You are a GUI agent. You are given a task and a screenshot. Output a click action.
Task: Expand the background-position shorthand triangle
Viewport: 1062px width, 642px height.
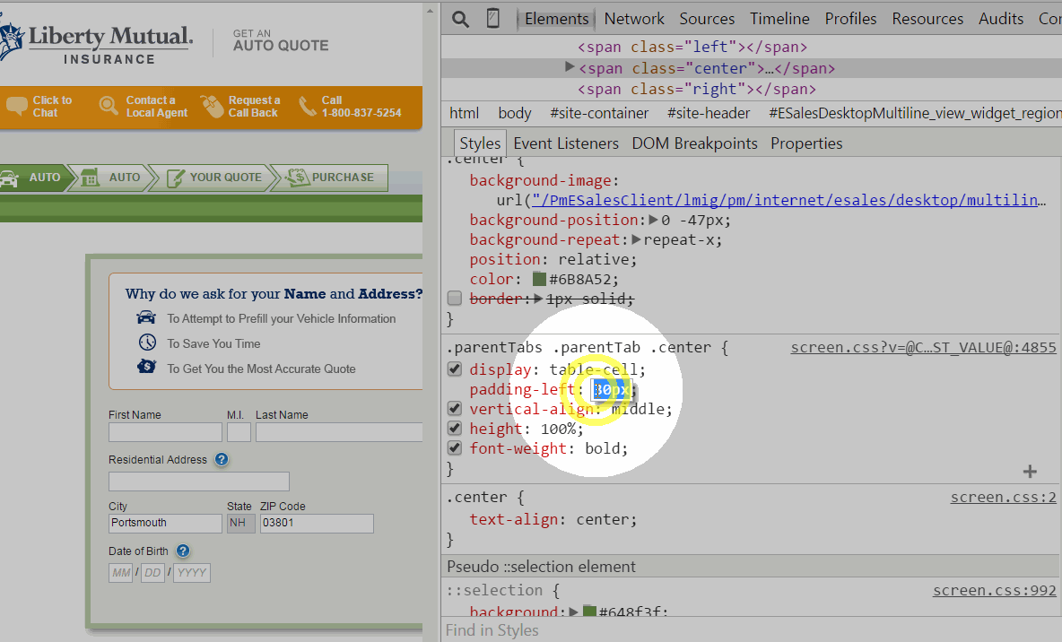tap(654, 220)
